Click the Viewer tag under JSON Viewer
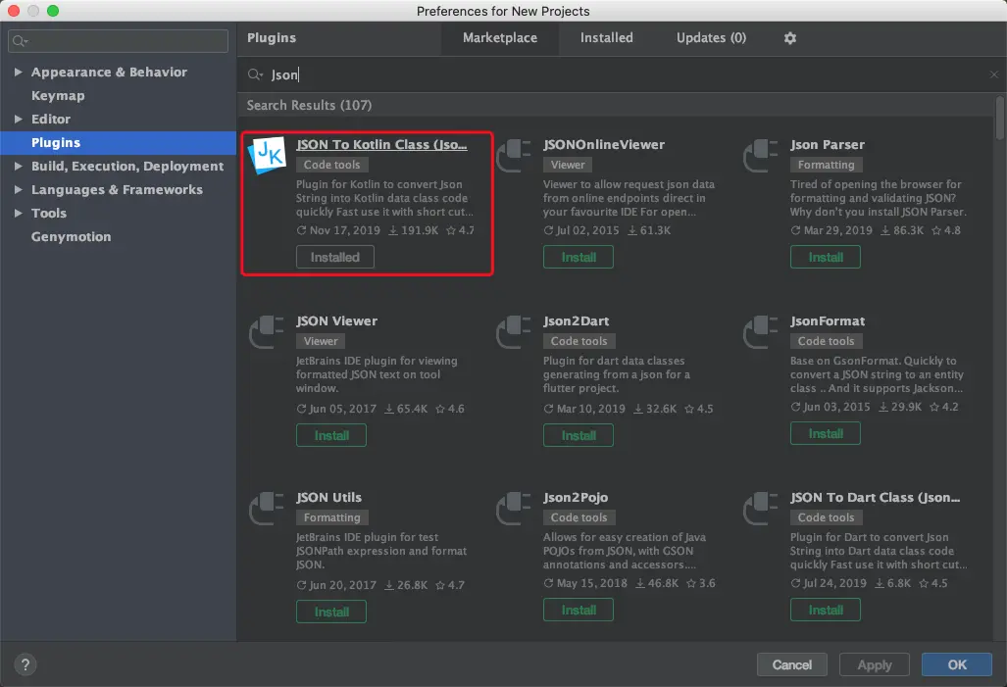Screen dimensions: 1007x687 click(321, 342)
